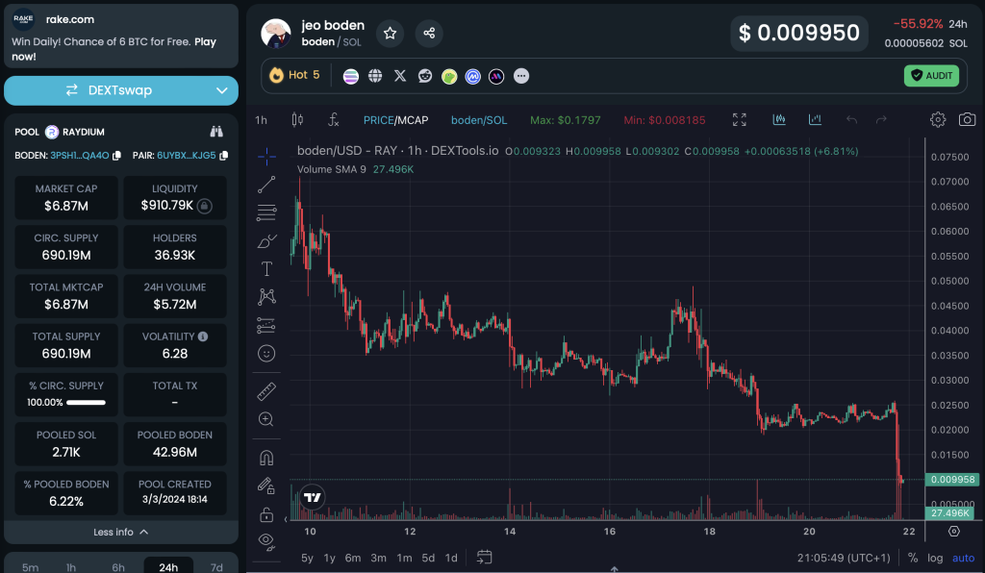Viewport: 985px width, 573px height.
Task: Select the ruler measure tool
Action: [266, 391]
